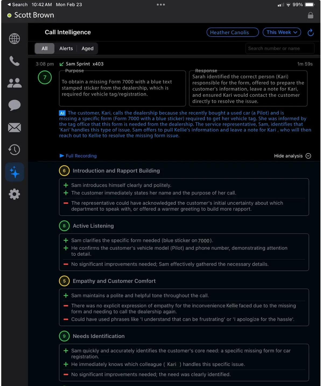323x386 pixels.
Task: Click 'Sam introduces himself clearly and politely.'
Action: click(x=121, y=185)
